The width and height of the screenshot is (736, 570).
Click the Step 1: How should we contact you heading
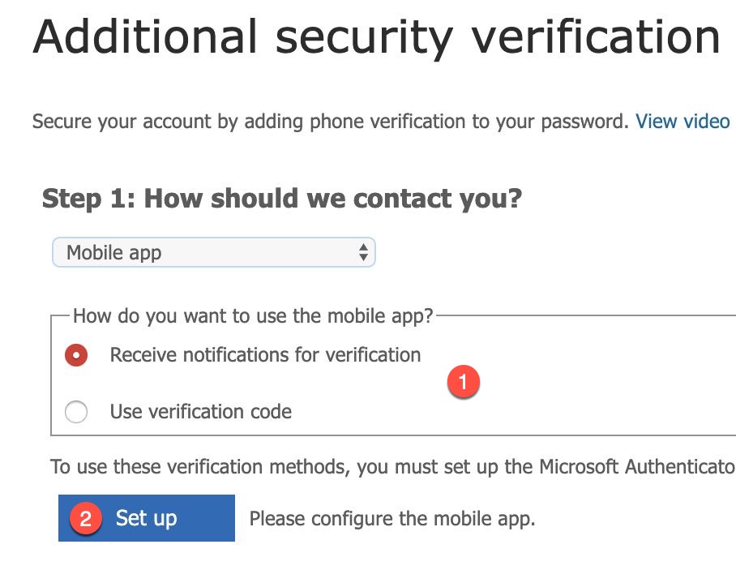coord(281,198)
